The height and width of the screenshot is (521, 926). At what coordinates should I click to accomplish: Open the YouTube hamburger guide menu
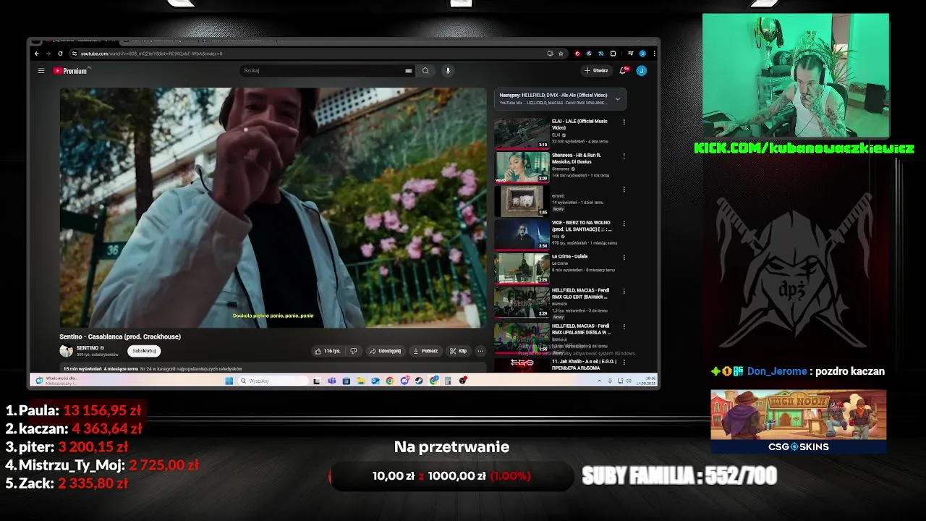pos(41,71)
